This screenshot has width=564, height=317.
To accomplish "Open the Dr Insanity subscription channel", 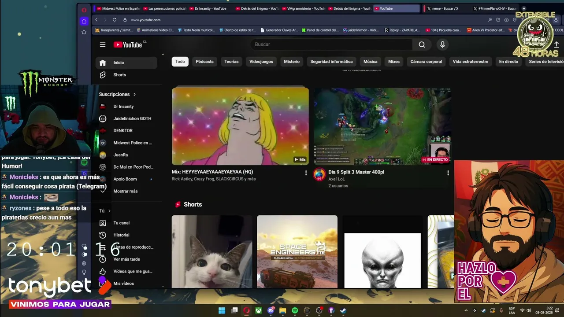I will (x=126, y=107).
